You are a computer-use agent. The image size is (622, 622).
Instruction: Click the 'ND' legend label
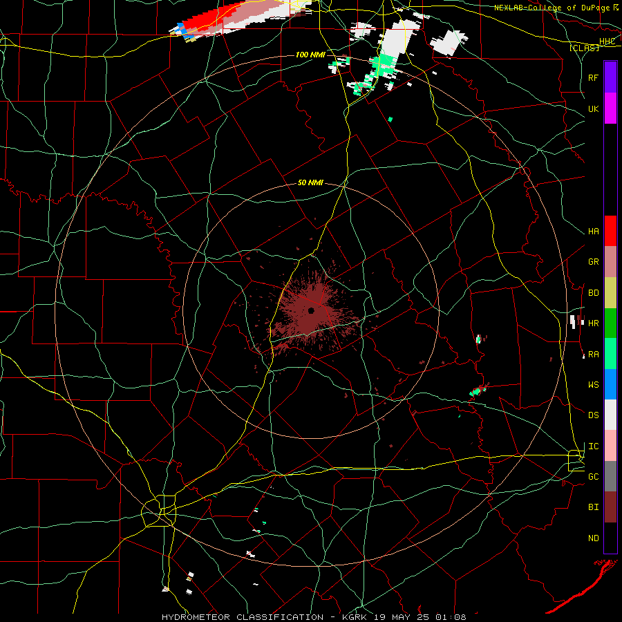point(593,538)
